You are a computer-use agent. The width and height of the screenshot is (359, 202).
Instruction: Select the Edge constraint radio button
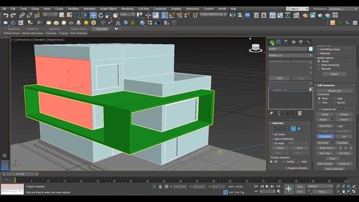pyautogui.click(x=334, y=99)
